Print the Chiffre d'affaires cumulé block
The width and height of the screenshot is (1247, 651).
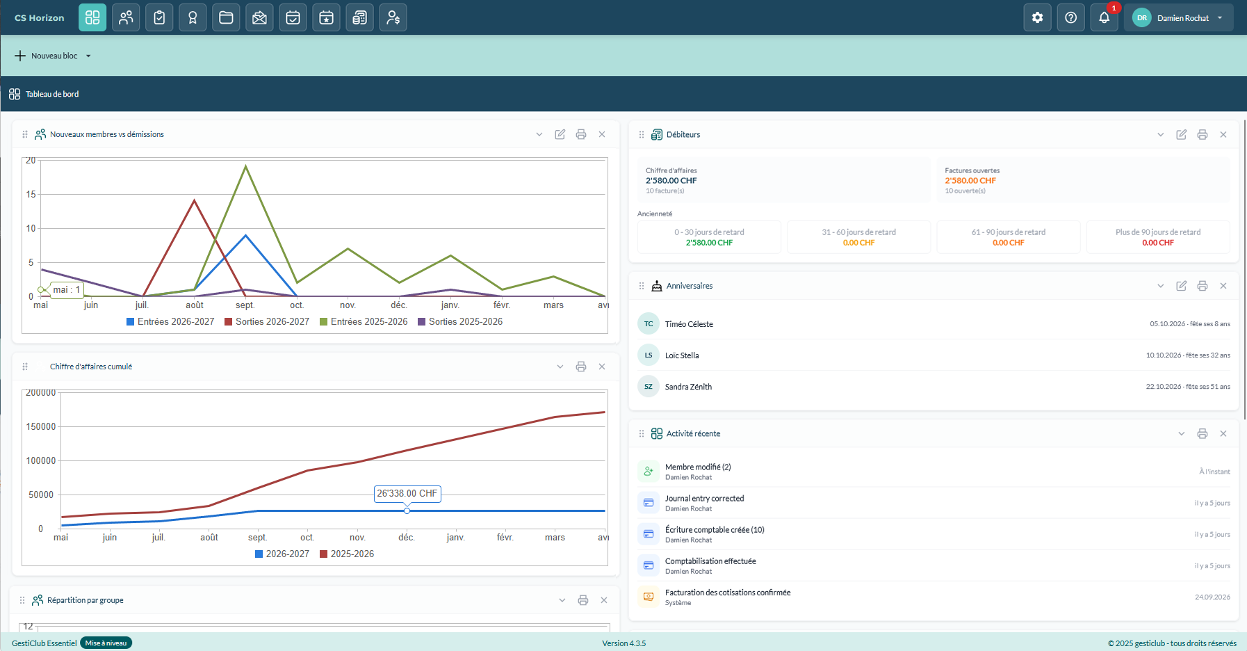(x=581, y=367)
